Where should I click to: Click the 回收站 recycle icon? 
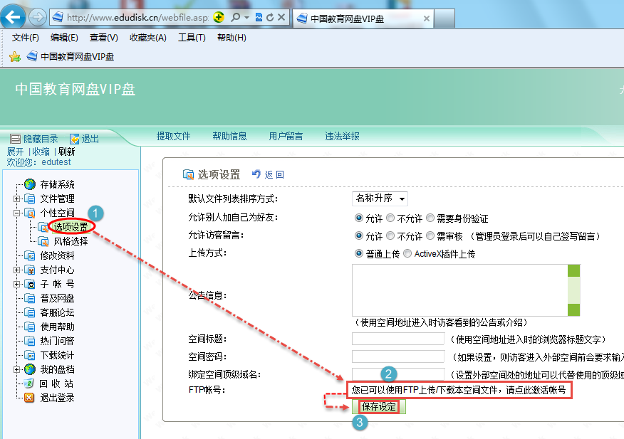(29, 384)
